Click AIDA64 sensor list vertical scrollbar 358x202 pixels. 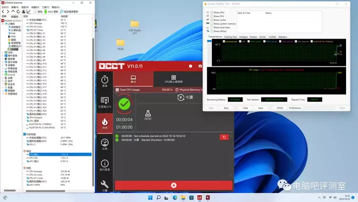pyautogui.click(x=93, y=112)
